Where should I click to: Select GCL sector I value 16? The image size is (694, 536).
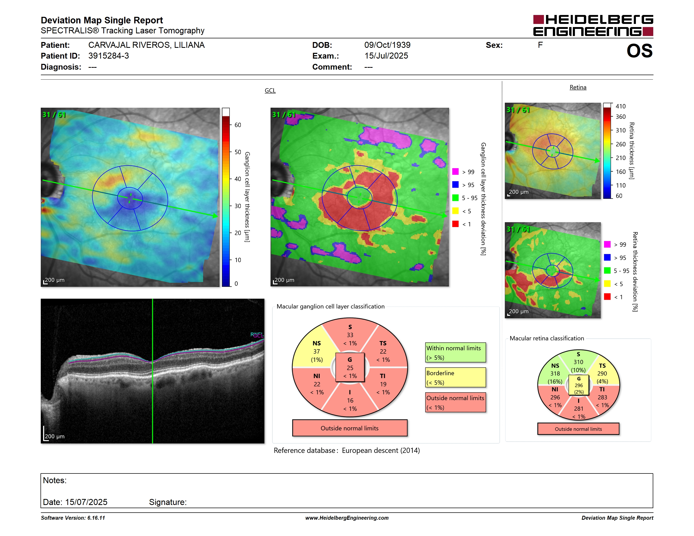350,400
